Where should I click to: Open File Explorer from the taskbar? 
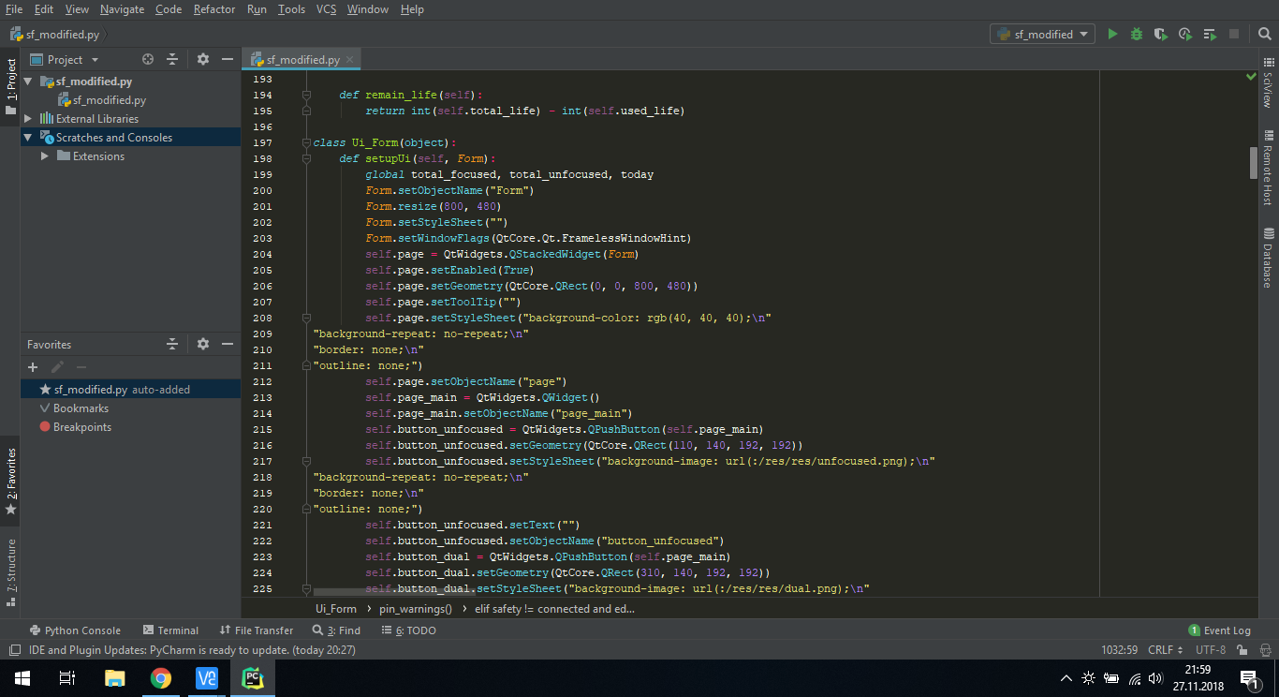point(114,677)
